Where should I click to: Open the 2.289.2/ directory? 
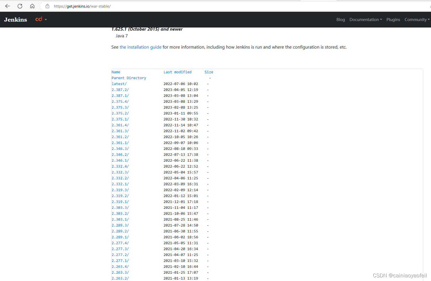[120, 231]
